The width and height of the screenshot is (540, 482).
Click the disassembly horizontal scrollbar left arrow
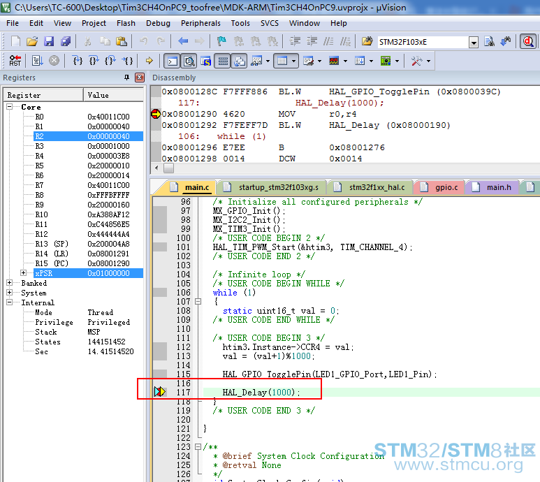point(156,168)
